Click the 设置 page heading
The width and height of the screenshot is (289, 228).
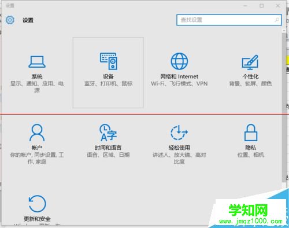pos(28,20)
